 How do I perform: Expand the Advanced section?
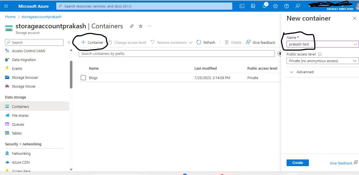click(x=302, y=72)
